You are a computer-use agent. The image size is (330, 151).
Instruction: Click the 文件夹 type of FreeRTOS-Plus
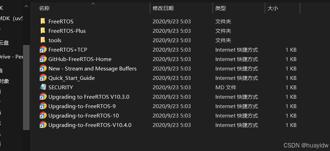(x=223, y=31)
